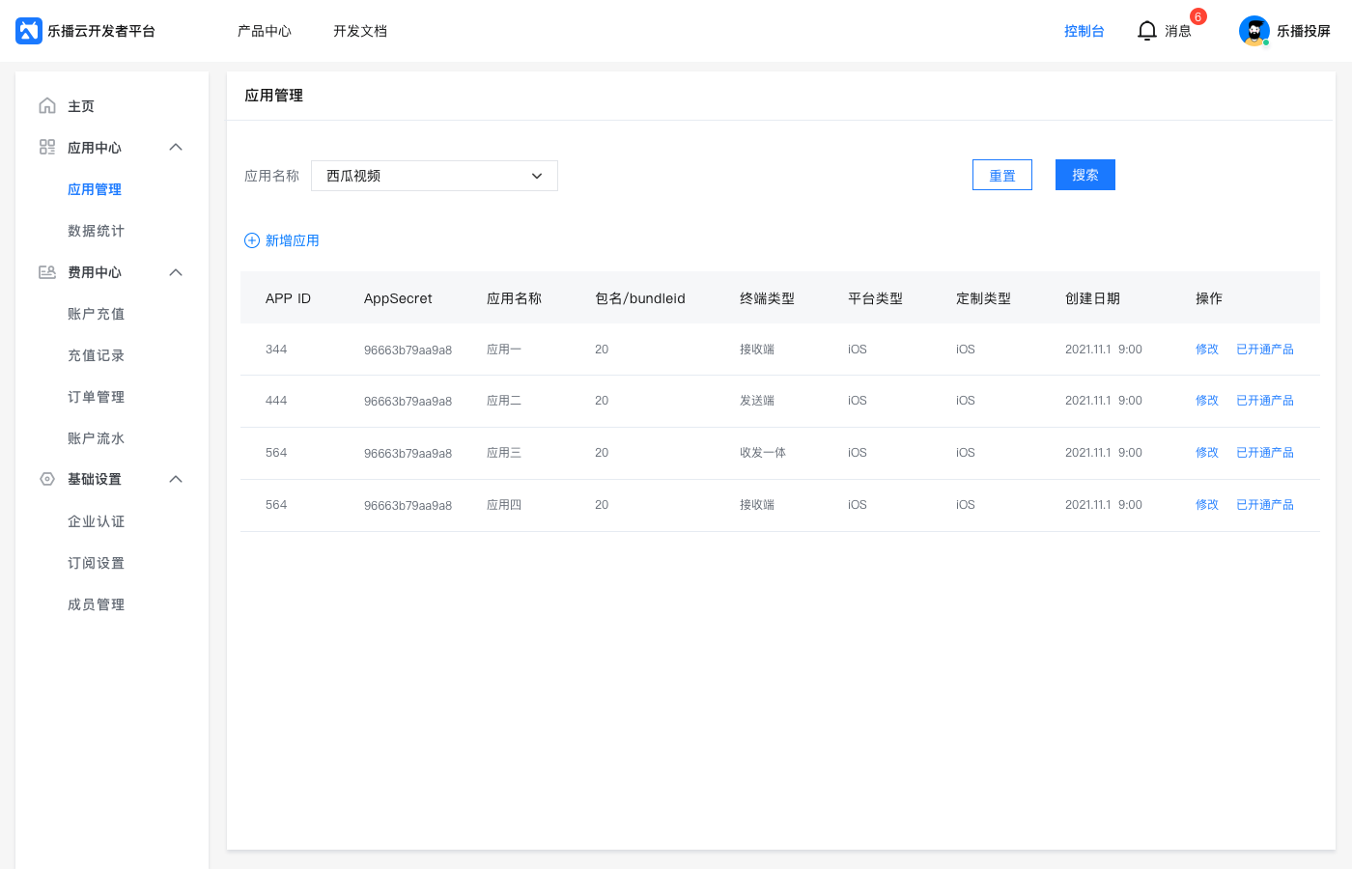Click the 主页 home icon
This screenshot has width=1352, height=869.
47,106
